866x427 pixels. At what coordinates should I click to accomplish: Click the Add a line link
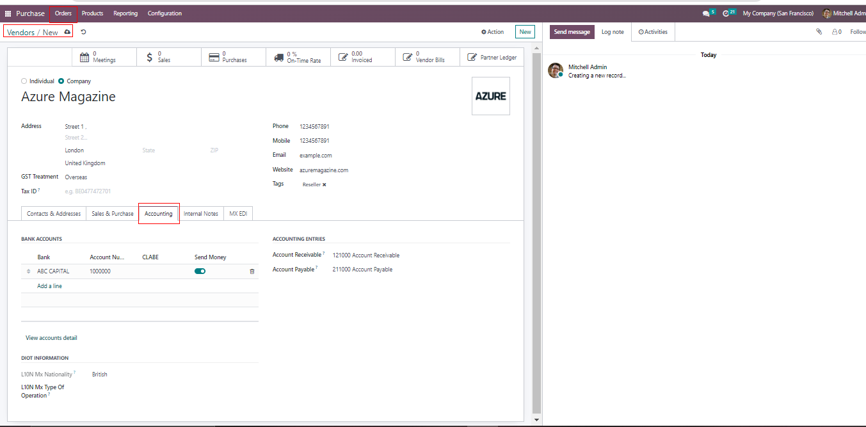point(49,286)
